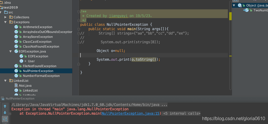Click the large yellow warning stripe marker
The width and height of the screenshot is (268, 124).
(x=230, y=16)
